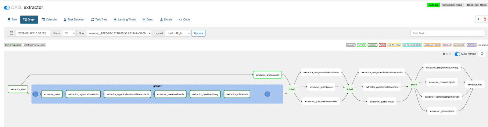Click the Schedule: None badge
Screen dimensions: 488x127
452,5
